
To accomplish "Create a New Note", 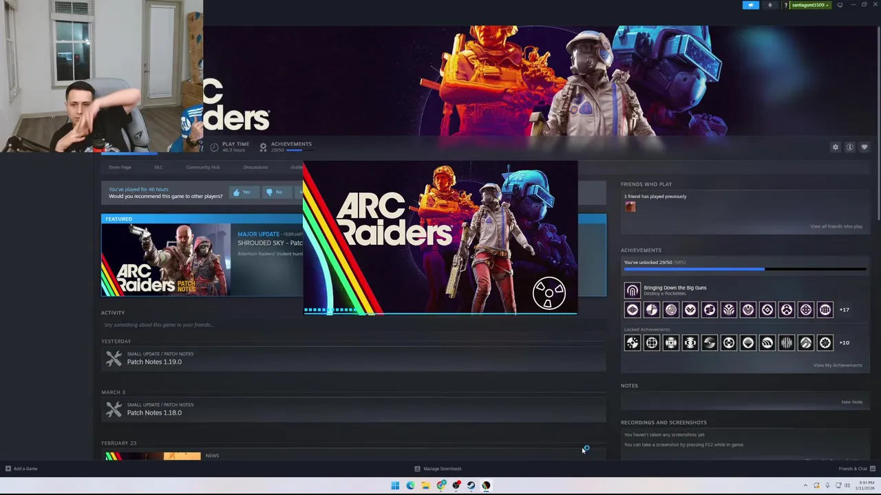I will coord(851,402).
